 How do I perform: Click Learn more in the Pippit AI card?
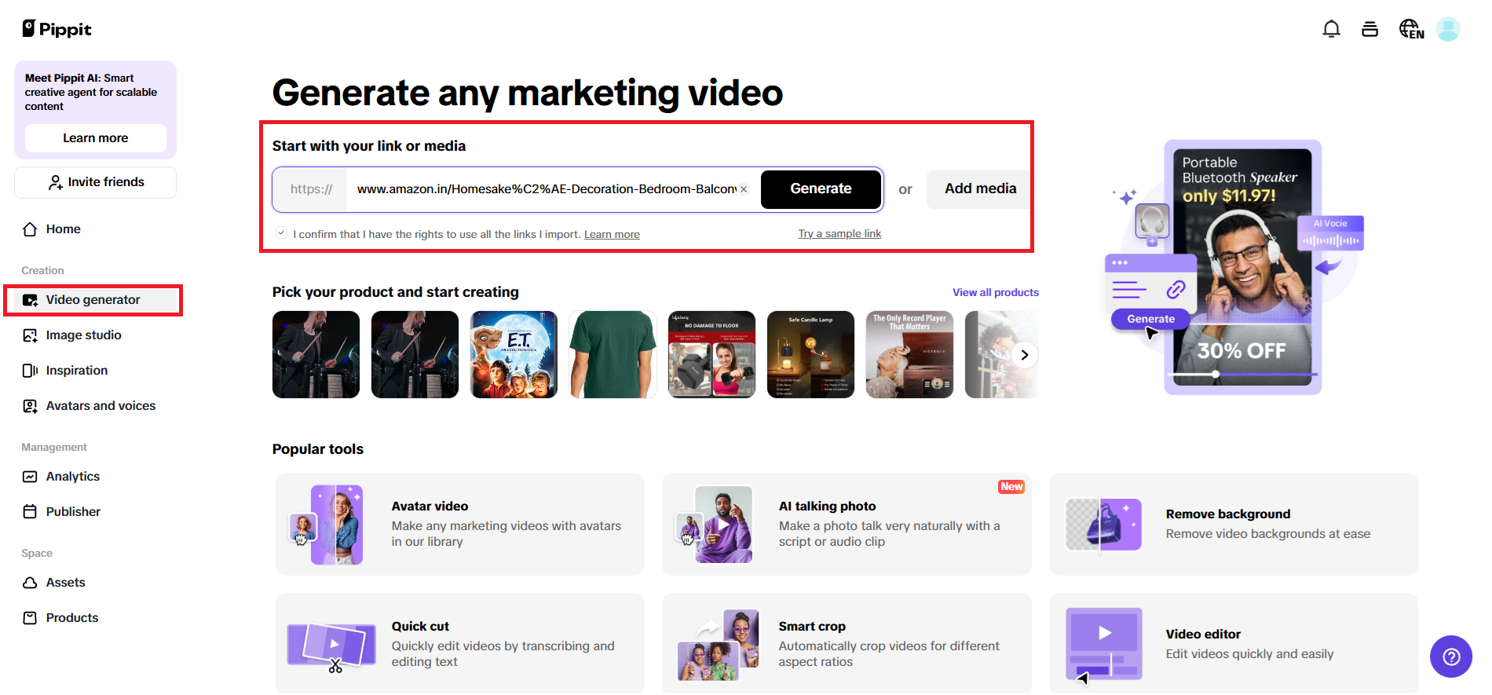tap(95, 138)
